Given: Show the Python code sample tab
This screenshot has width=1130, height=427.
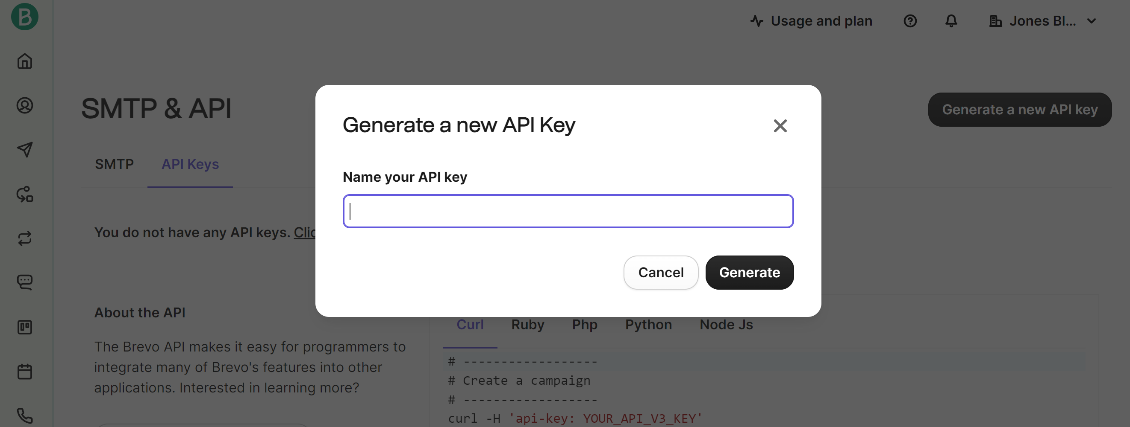Looking at the screenshot, I should (648, 325).
